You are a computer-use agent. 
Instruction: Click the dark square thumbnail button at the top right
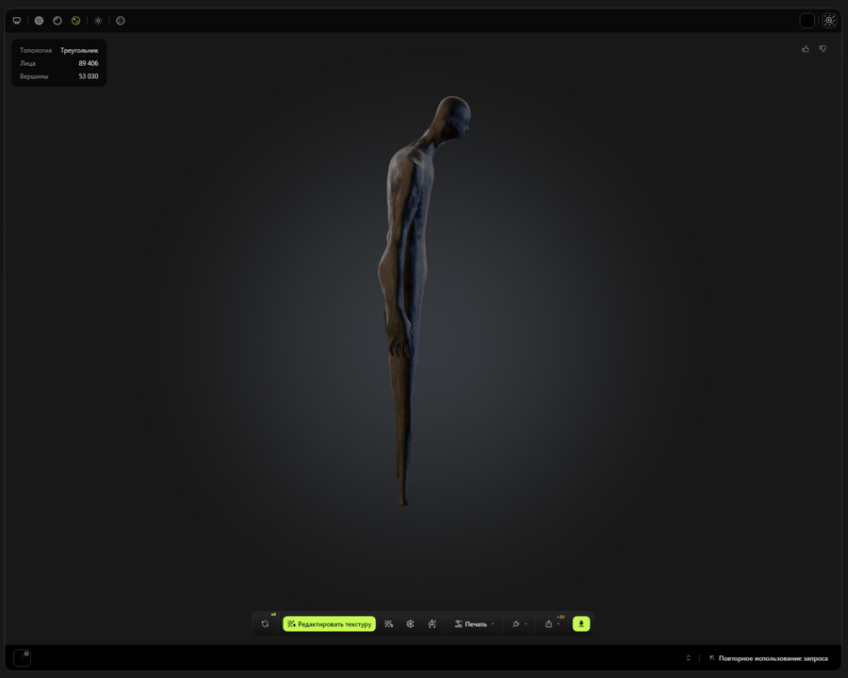807,21
